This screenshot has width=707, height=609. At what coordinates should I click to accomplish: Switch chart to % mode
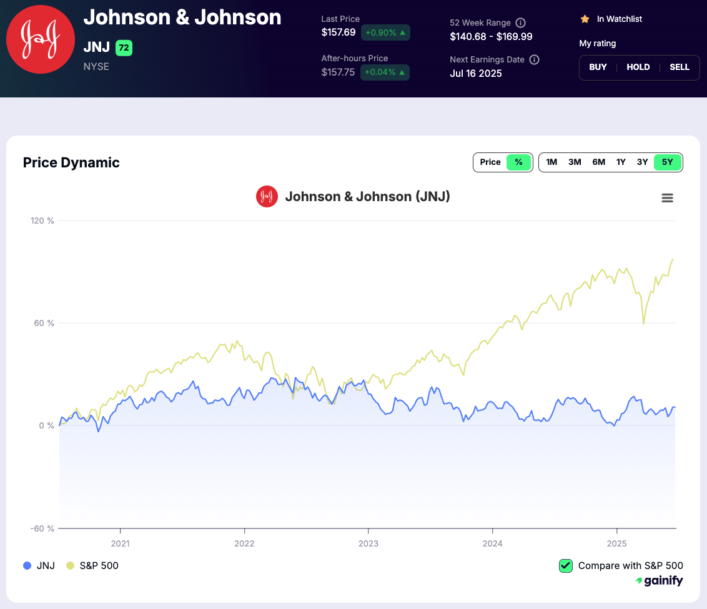coord(518,162)
